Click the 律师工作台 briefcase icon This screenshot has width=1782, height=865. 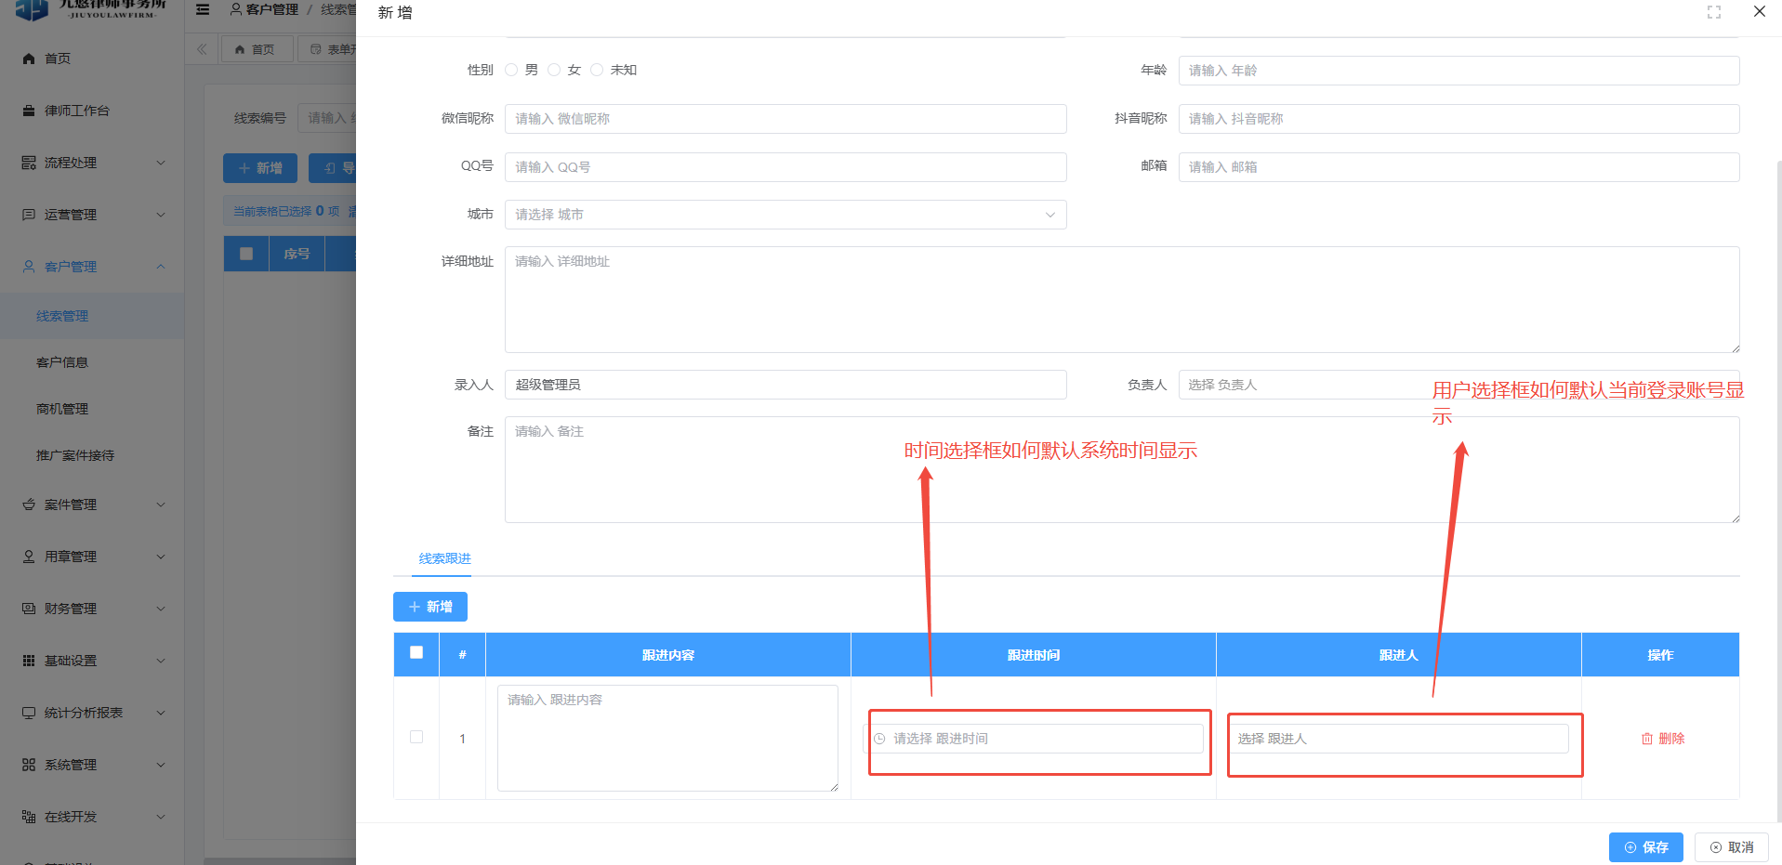[x=29, y=111]
